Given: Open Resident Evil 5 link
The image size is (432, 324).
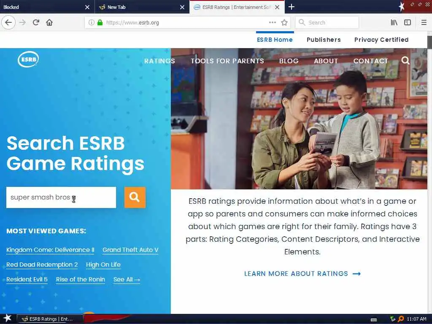Looking at the screenshot, I should pyautogui.click(x=27, y=279).
